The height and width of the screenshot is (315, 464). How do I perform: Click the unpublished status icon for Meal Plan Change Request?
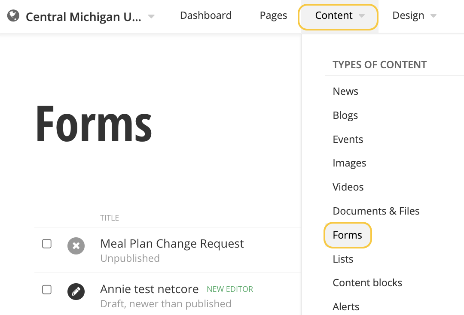76,246
